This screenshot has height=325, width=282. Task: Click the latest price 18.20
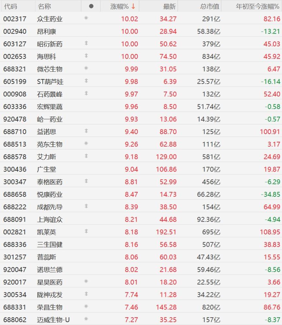click(168, 282)
